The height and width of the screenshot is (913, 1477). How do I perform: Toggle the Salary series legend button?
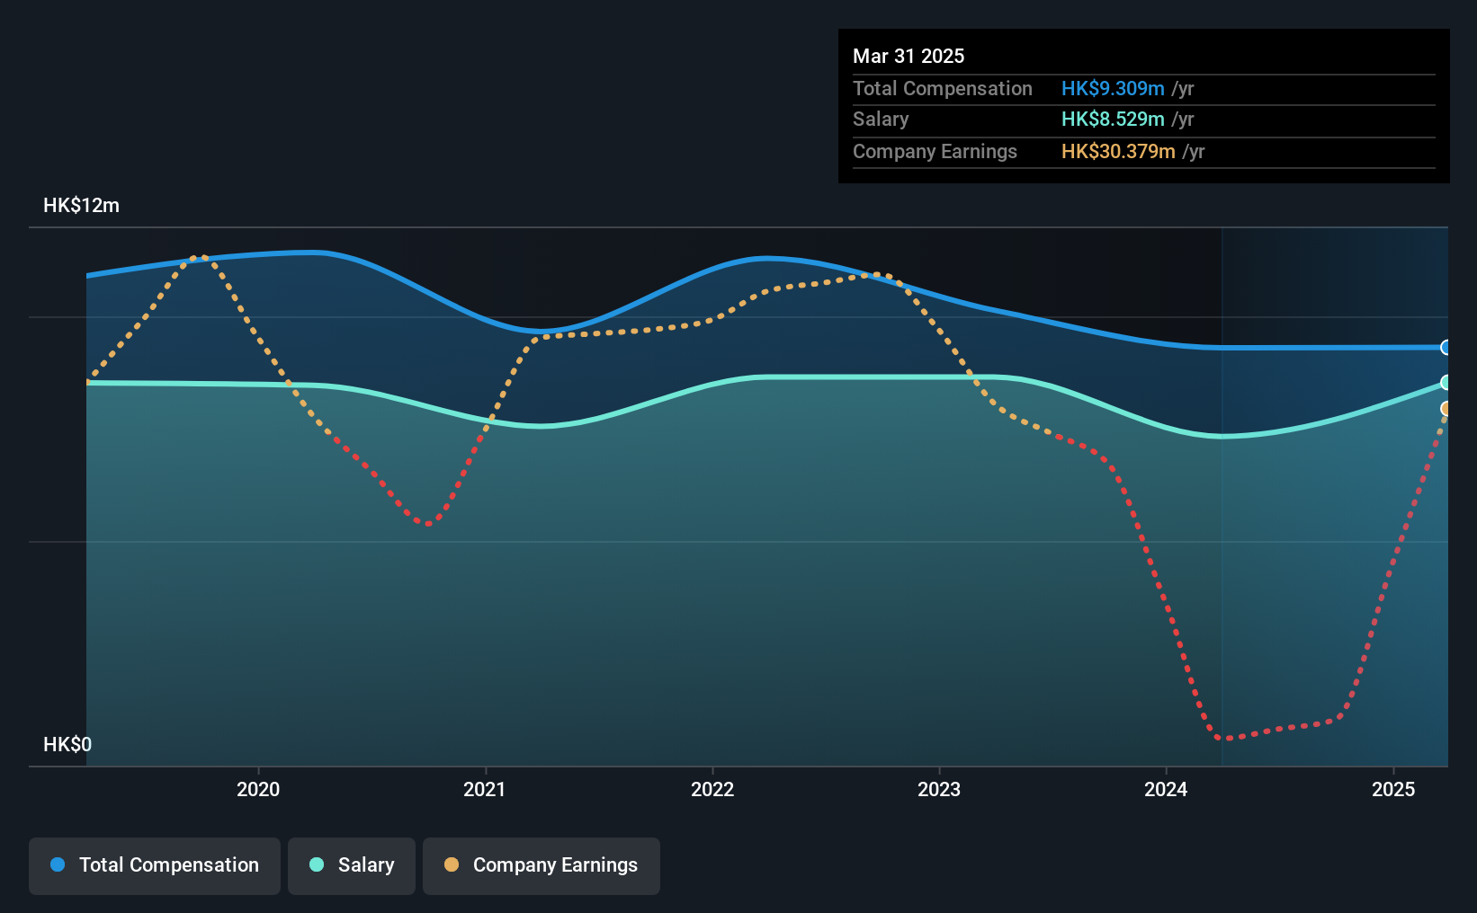click(352, 865)
